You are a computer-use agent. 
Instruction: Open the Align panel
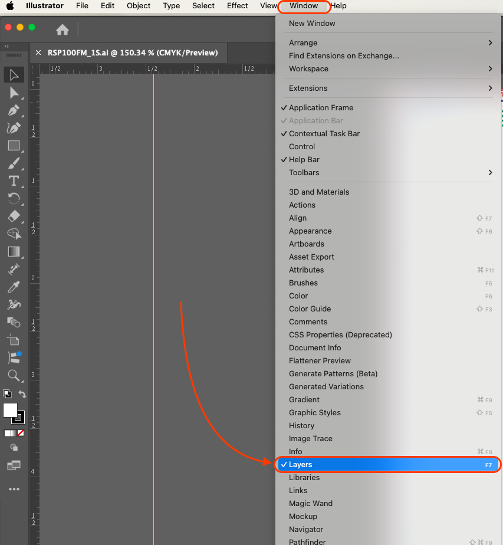[389, 218]
